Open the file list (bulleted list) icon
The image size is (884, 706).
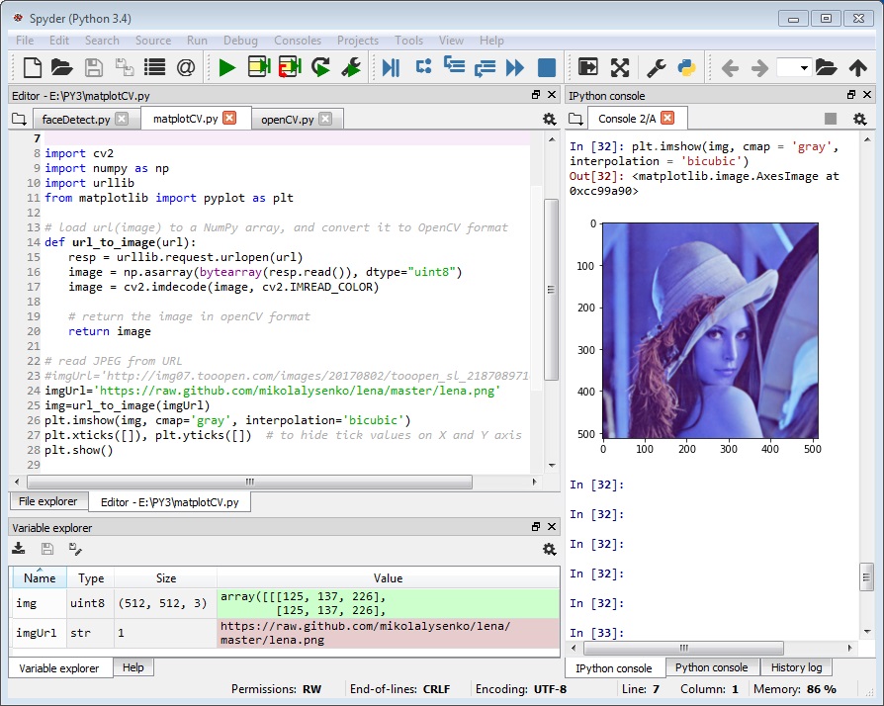tap(154, 67)
